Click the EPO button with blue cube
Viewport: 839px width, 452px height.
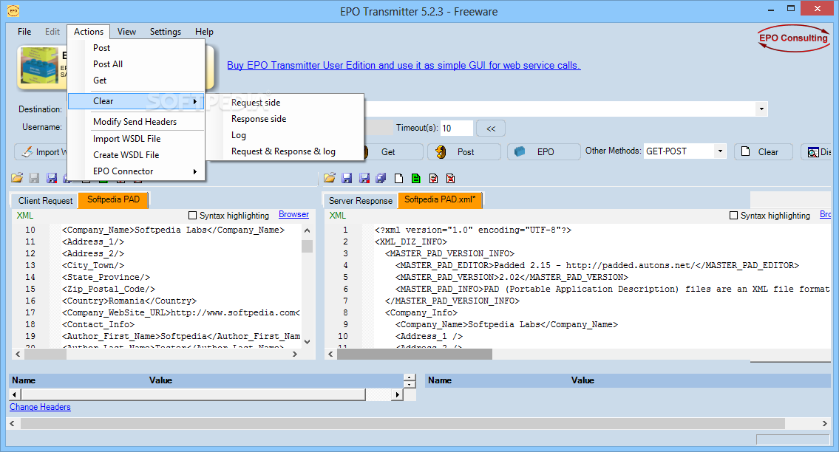[x=543, y=152]
